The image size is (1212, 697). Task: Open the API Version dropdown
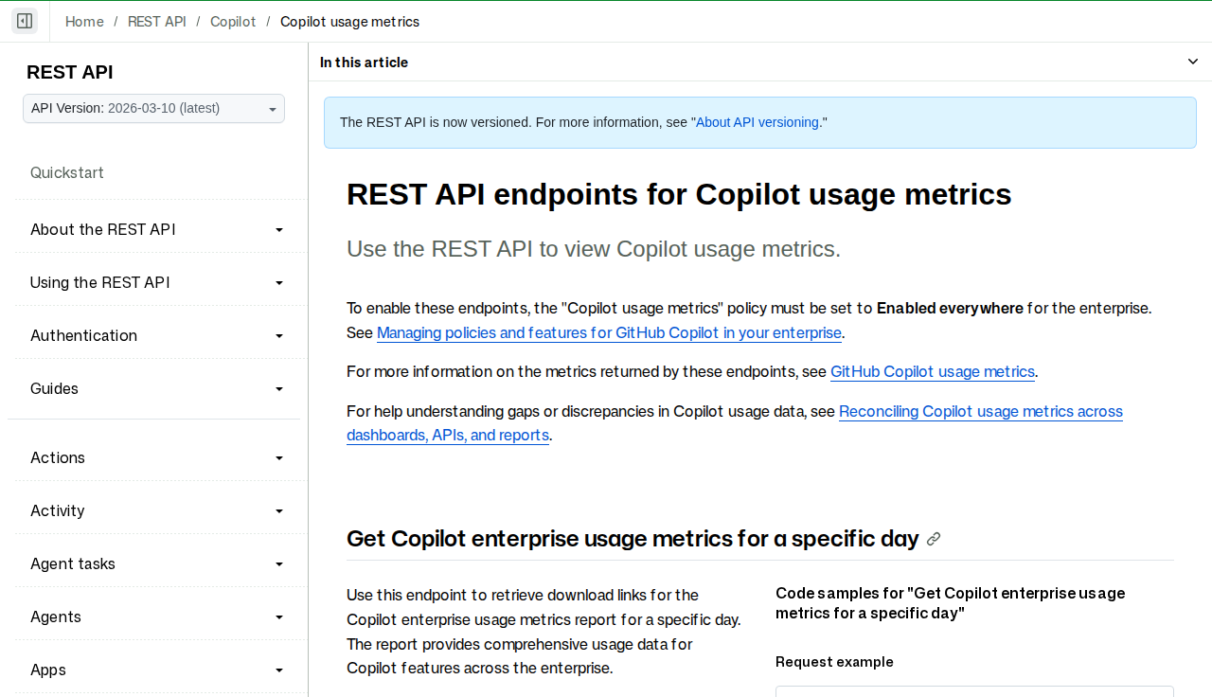pyautogui.click(x=153, y=109)
